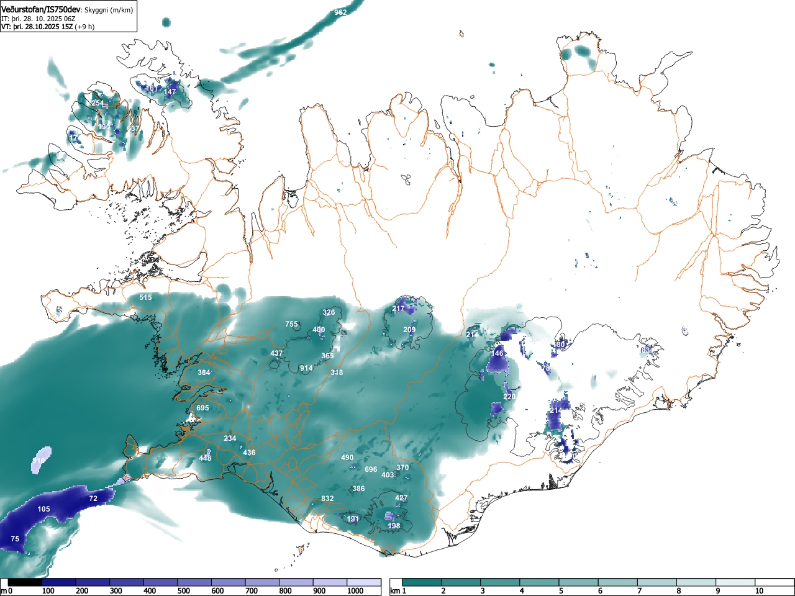Click the map value "370"

pos(402,467)
